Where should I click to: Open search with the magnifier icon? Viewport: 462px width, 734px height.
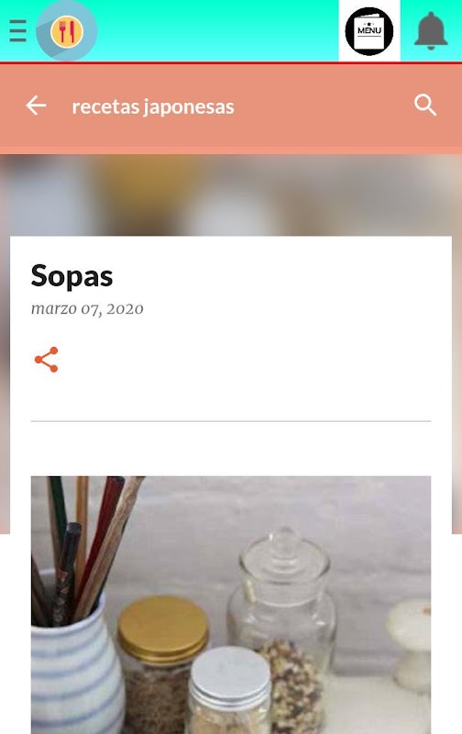point(425,105)
